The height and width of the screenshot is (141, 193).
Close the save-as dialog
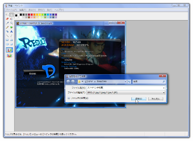(163, 76)
